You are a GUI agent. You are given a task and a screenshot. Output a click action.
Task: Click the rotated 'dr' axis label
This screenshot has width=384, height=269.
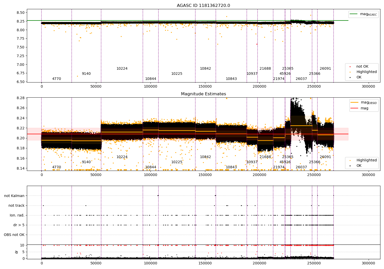tap(17, 252)
